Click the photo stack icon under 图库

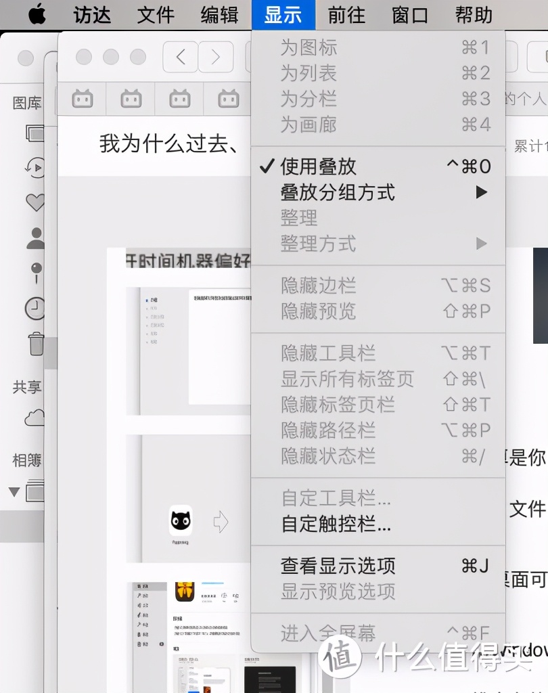click(37, 132)
